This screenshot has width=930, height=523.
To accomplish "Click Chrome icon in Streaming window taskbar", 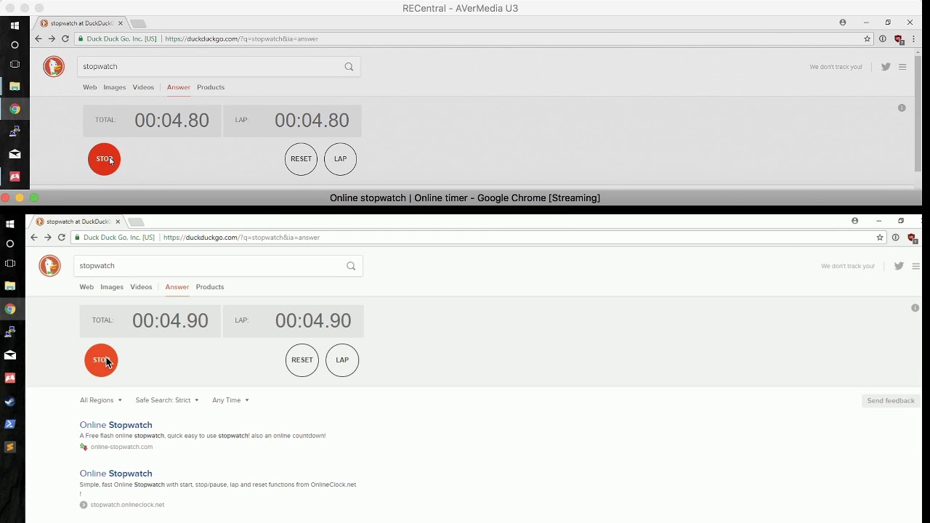I will (x=10, y=309).
